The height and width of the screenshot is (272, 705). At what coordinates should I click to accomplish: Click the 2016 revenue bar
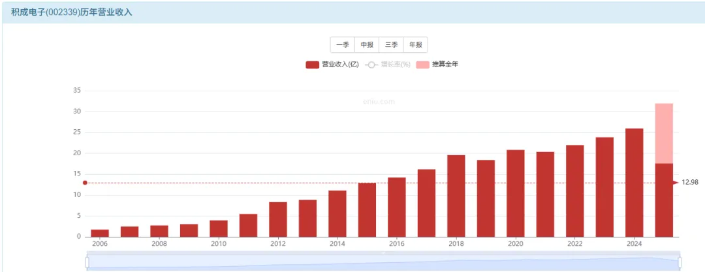(x=397, y=207)
